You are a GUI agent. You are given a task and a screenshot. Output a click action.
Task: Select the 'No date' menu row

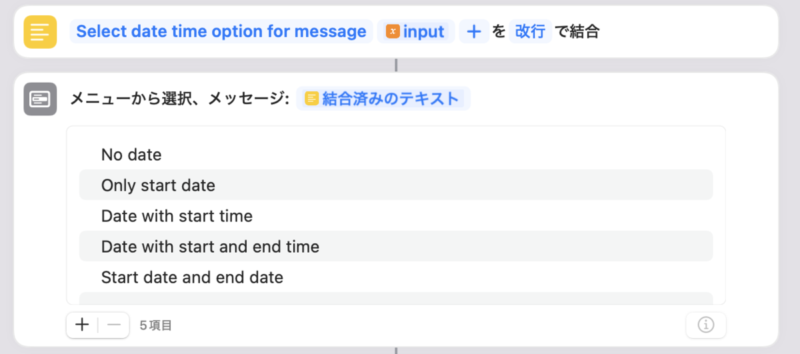(x=396, y=155)
